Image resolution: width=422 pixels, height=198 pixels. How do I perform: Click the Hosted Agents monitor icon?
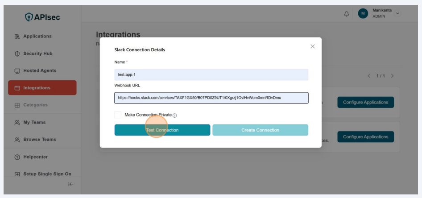click(x=16, y=71)
